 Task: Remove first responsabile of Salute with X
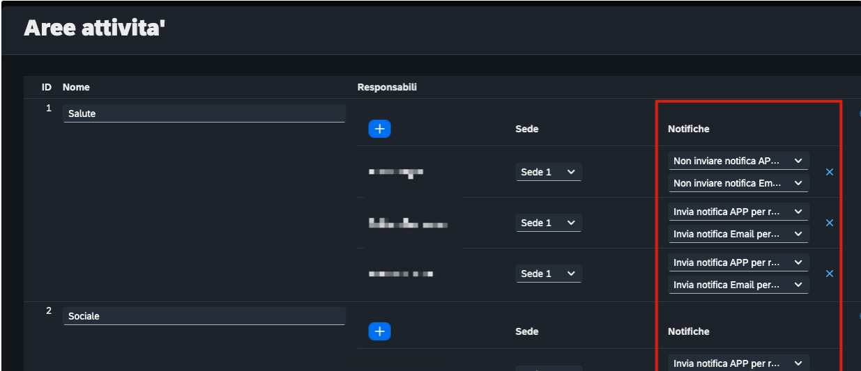coord(830,172)
